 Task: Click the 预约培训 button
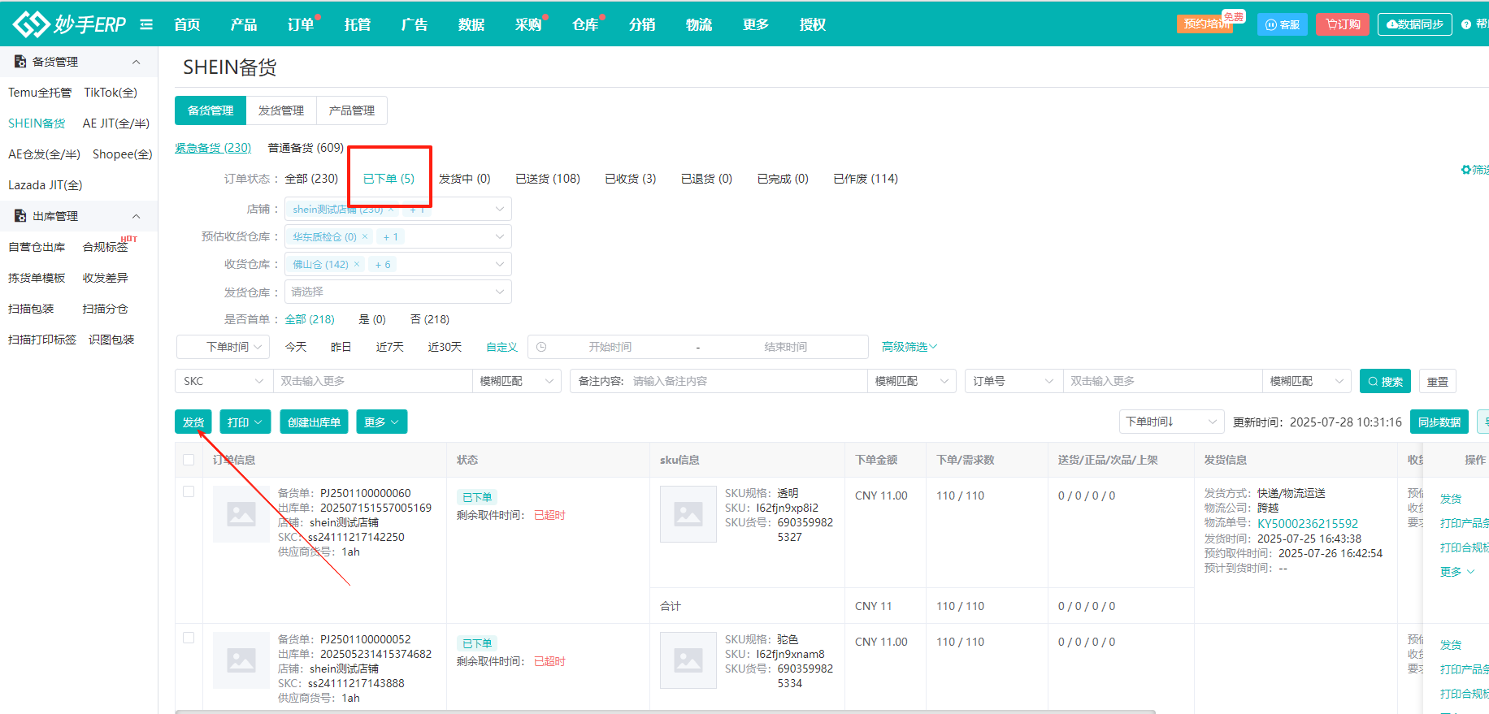(1205, 24)
